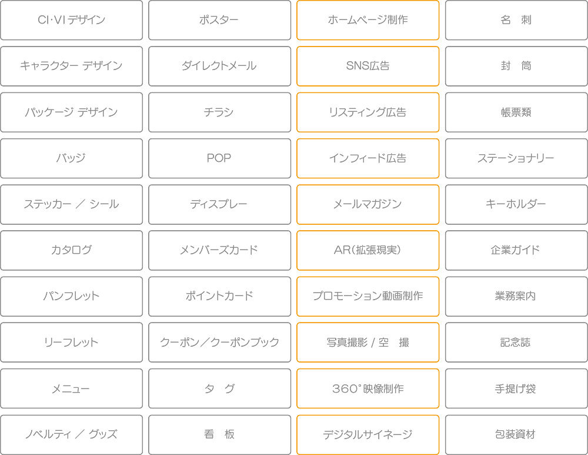
Task: Open AR(拡張現実) item
Action: [368, 250]
